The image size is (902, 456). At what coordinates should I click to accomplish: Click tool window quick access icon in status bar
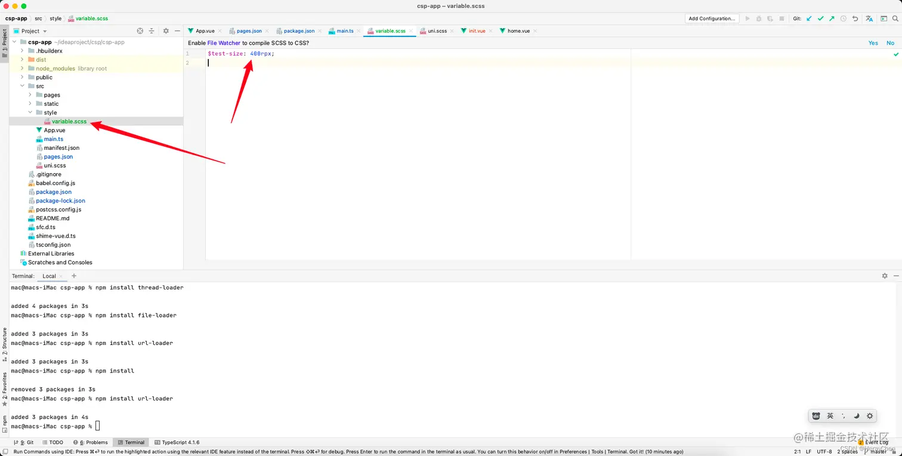click(5, 451)
